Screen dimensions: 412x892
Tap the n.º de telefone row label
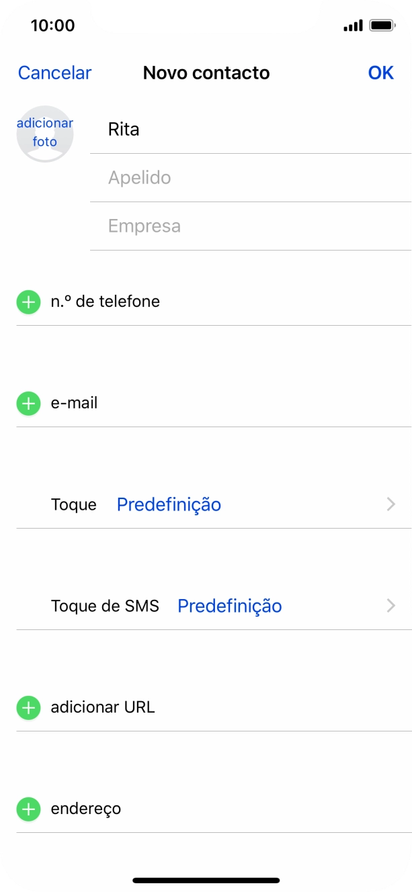coord(105,302)
